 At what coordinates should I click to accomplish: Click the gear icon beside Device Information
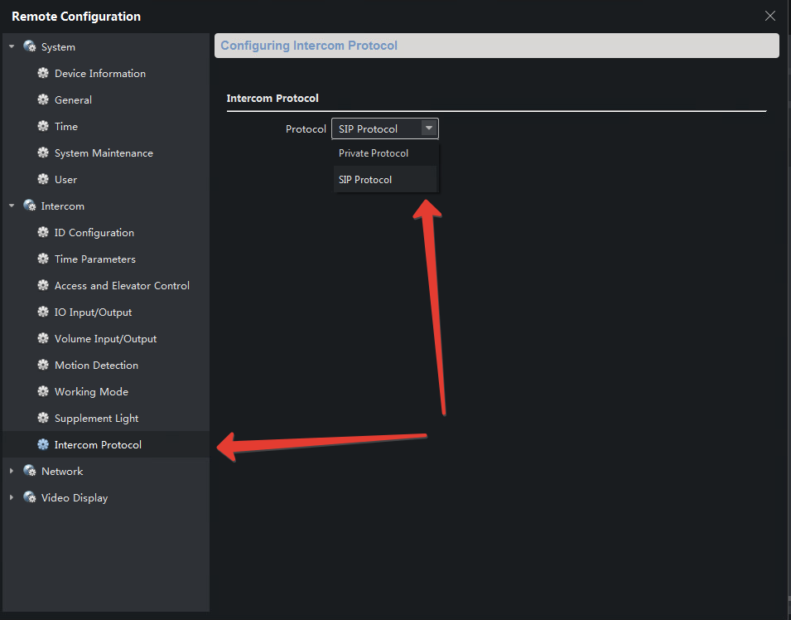(x=43, y=74)
